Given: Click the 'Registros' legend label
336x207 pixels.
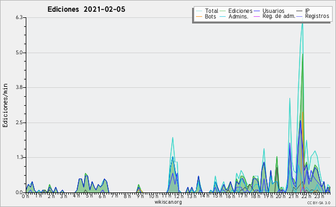Looking at the screenshot, I should [x=317, y=16].
